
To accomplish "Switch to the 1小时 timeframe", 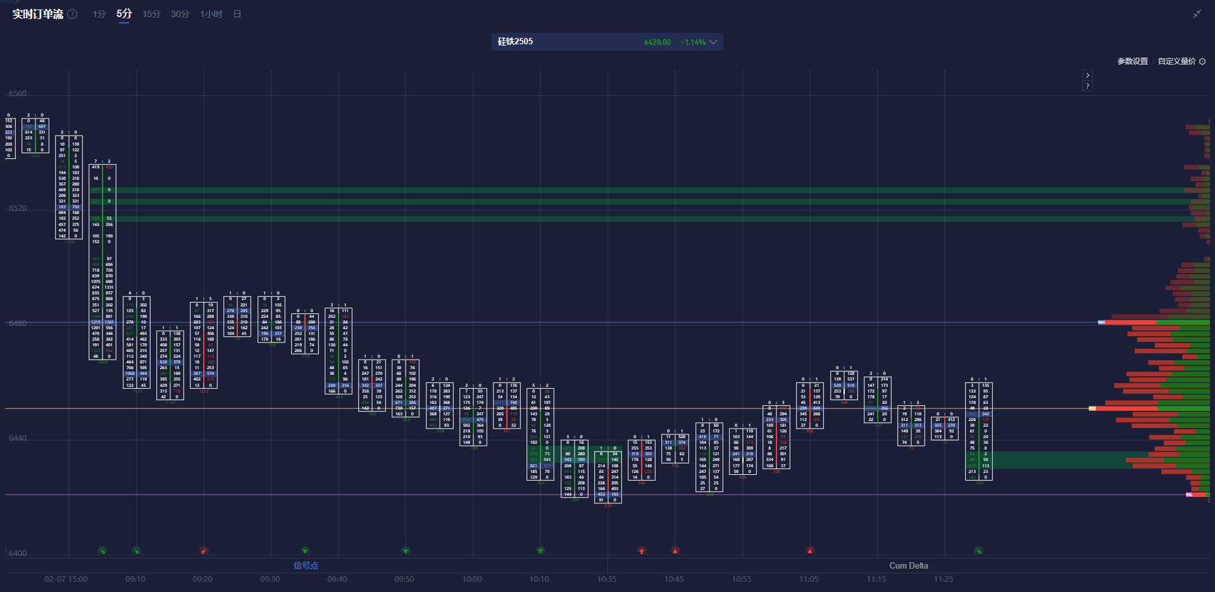I will [211, 13].
